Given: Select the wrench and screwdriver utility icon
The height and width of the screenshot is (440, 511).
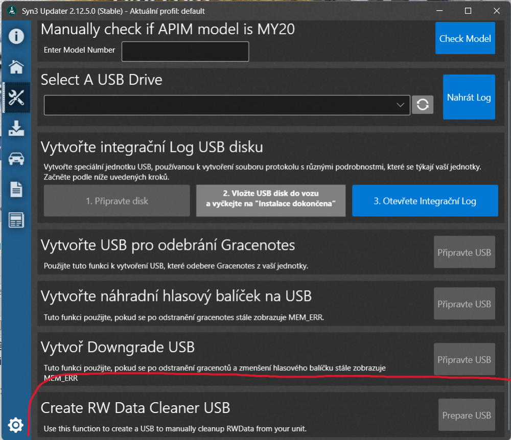Looking at the screenshot, I should point(16,98).
